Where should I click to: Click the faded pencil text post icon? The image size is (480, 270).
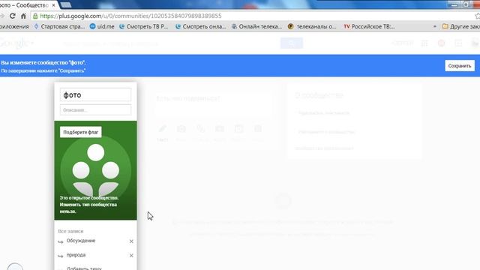point(163,129)
